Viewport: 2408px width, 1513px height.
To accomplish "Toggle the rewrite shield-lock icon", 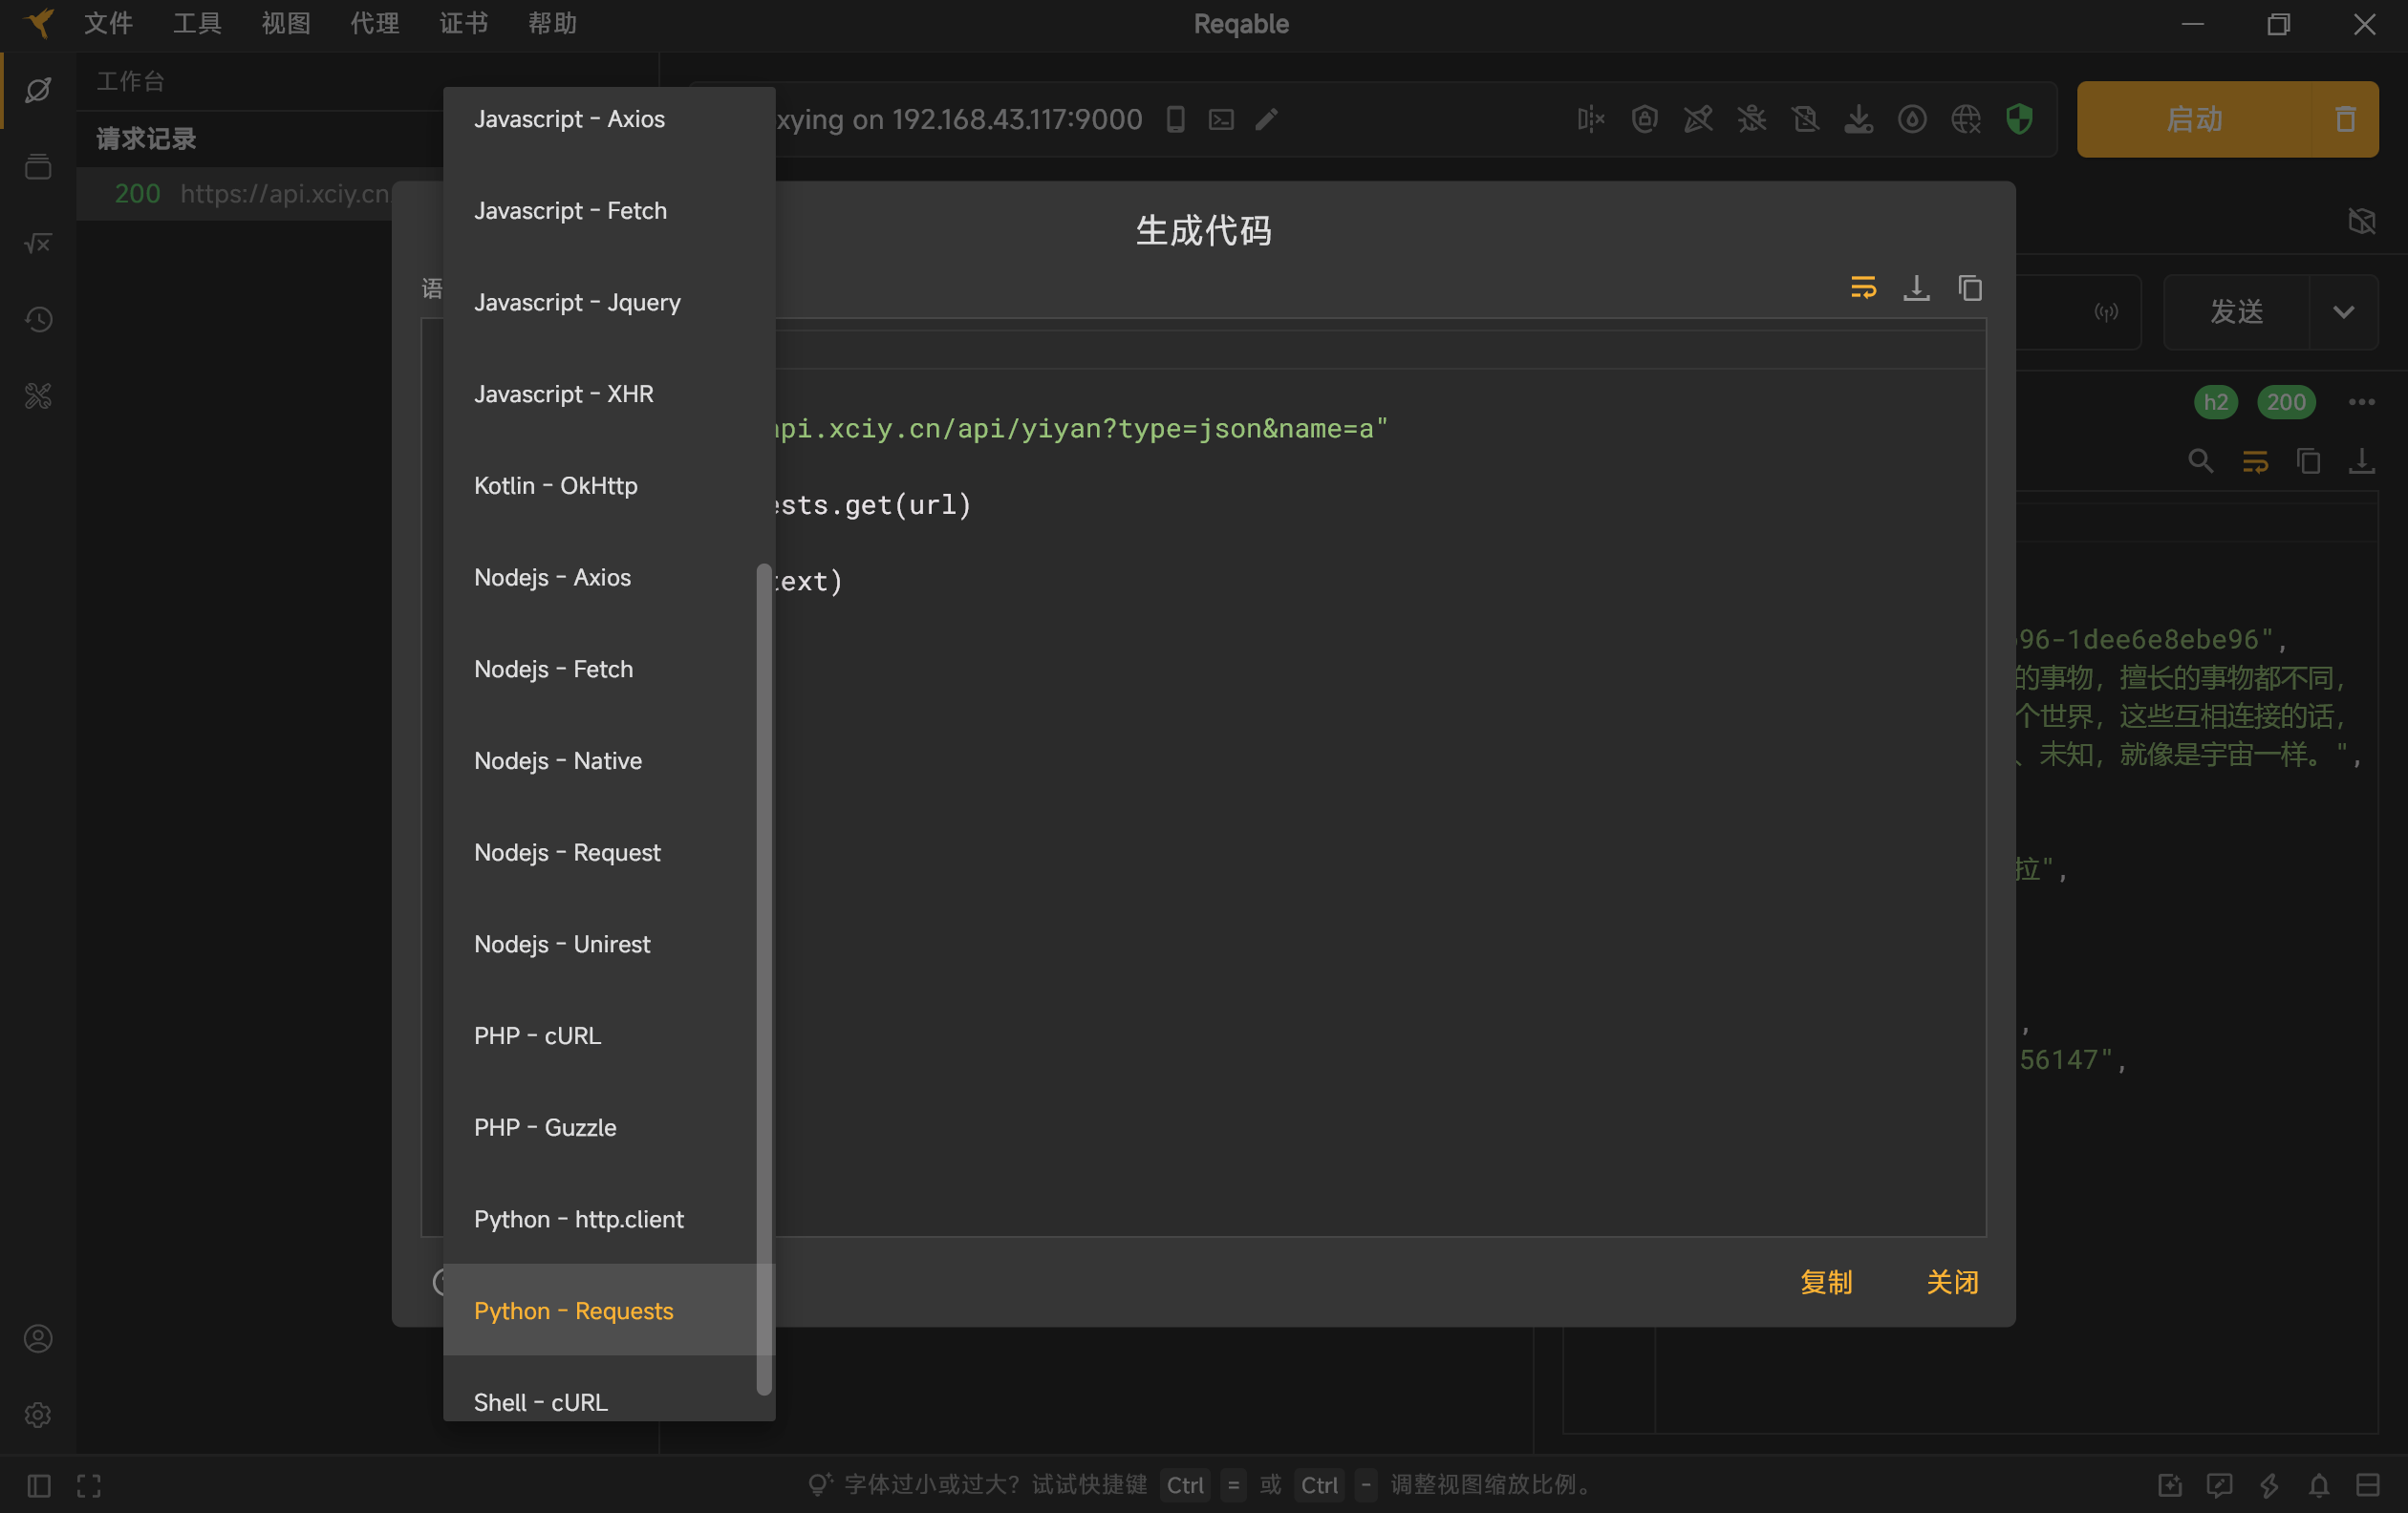I will pyautogui.click(x=1644, y=120).
